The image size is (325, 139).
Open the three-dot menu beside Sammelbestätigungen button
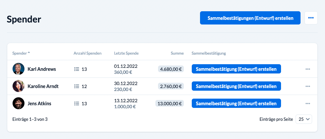311,18
